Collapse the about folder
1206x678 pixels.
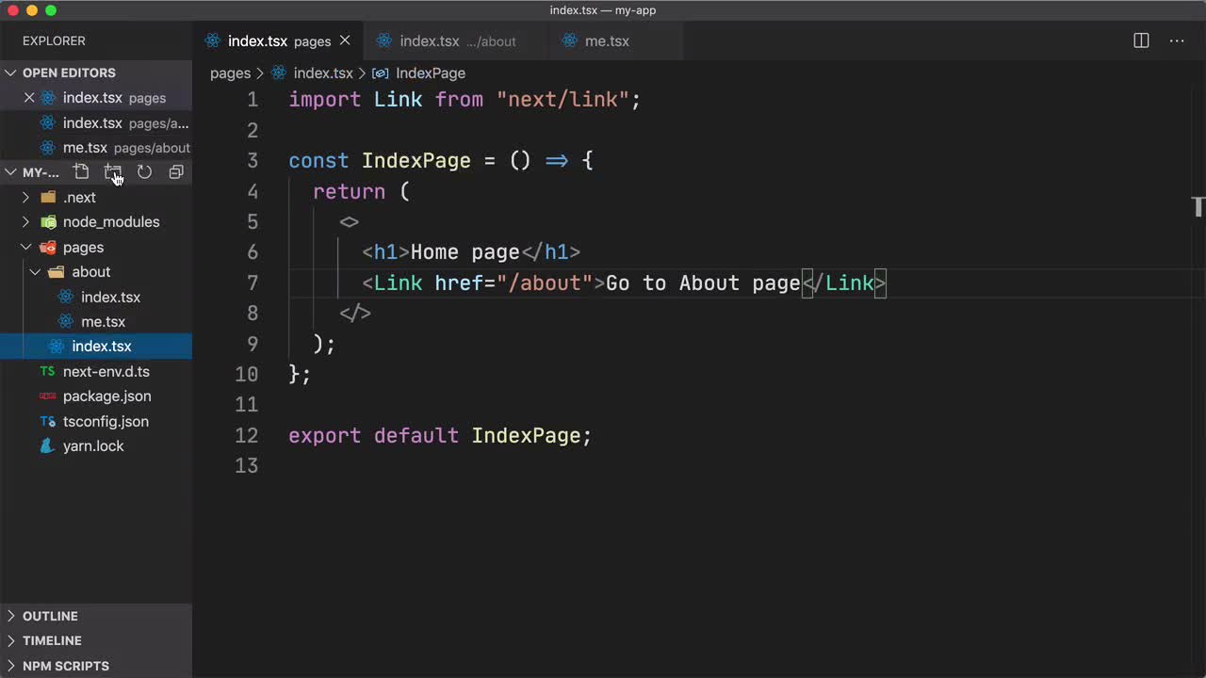click(x=35, y=271)
